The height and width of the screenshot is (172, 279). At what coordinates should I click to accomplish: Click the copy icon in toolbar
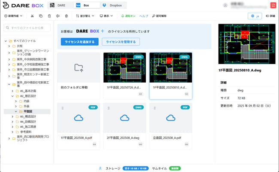[x=41, y=16]
